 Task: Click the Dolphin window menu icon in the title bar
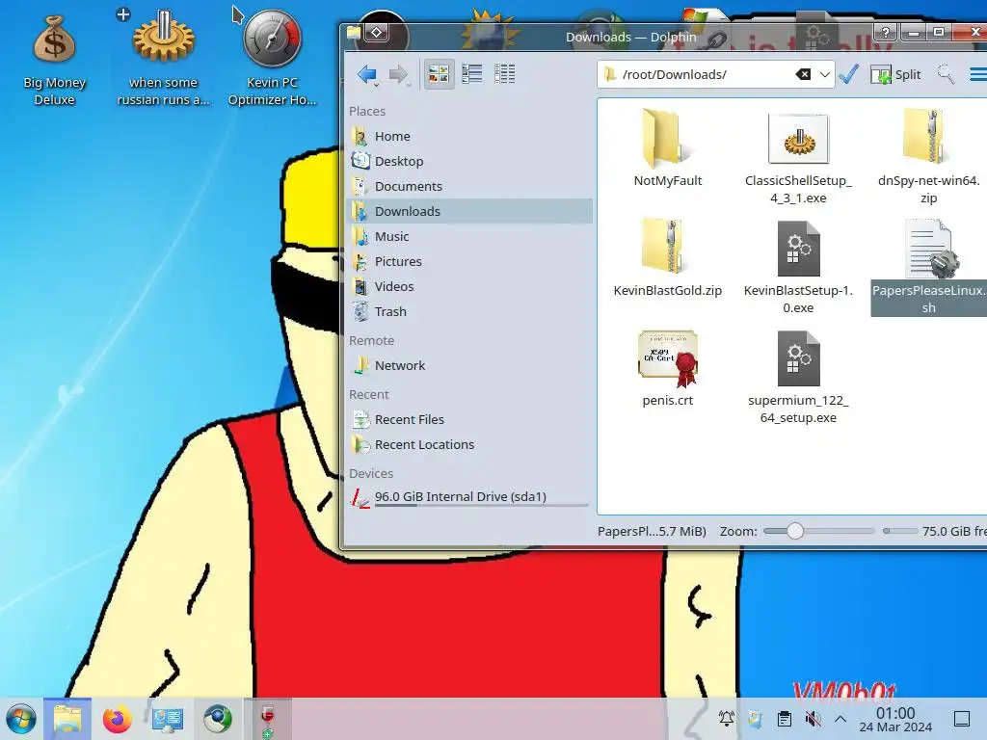click(x=353, y=32)
